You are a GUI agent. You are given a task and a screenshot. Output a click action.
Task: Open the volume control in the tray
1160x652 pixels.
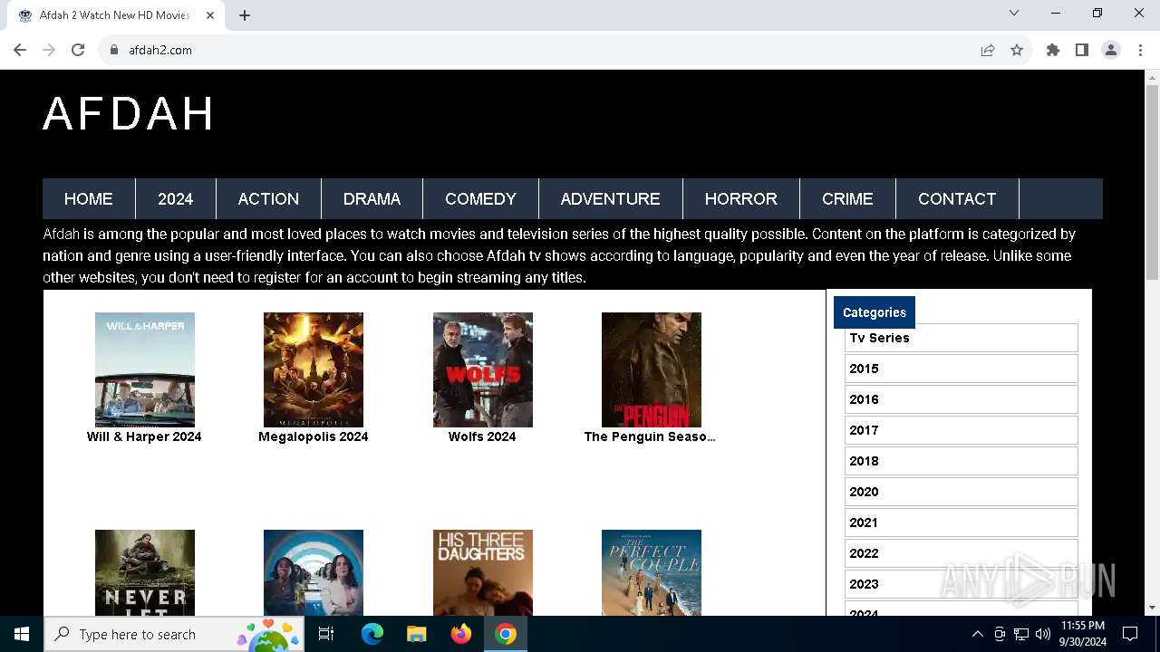tap(1043, 634)
